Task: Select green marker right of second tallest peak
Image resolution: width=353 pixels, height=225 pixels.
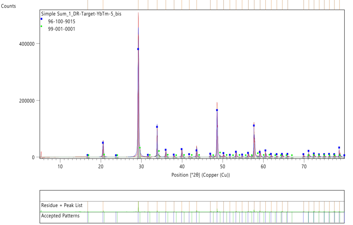Action: coord(220,153)
